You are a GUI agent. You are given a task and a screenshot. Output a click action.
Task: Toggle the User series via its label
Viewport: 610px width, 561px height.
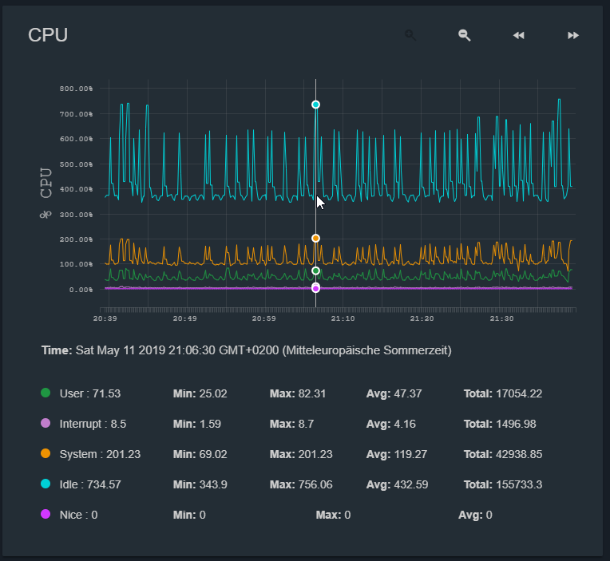point(89,393)
